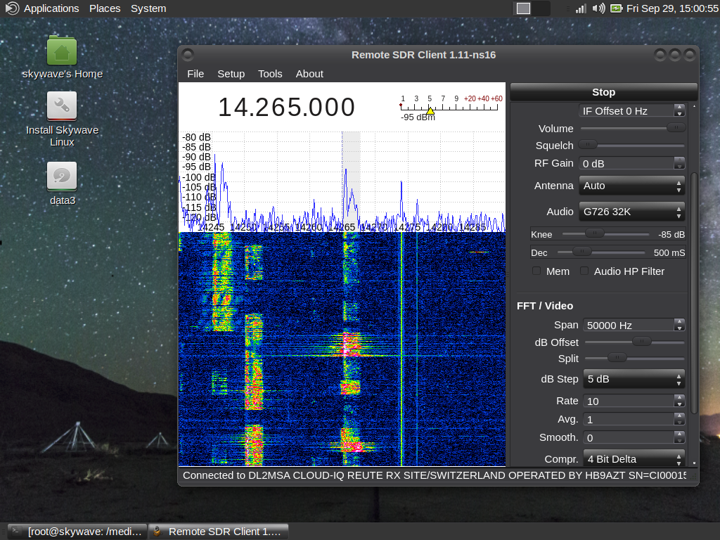Click the Rate value field
The image size is (720, 540).
coord(629,401)
